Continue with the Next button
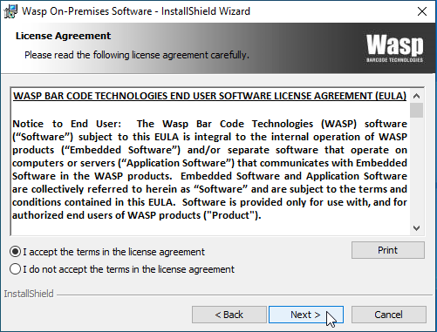This screenshot has height=332, width=437. click(306, 315)
